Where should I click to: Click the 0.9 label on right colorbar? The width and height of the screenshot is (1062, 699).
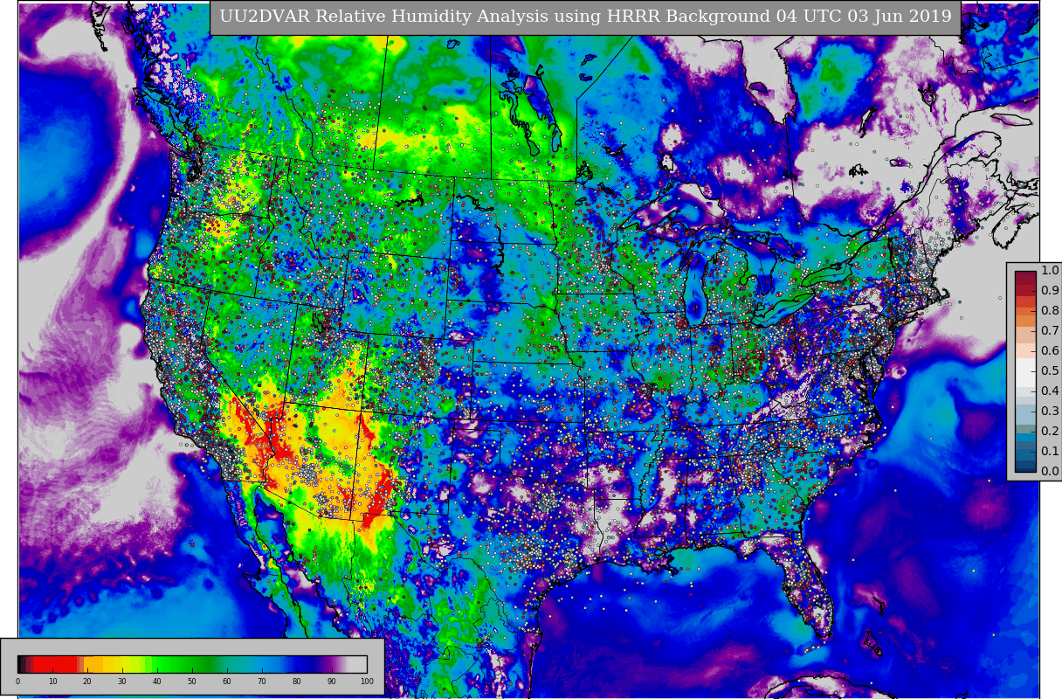[x=1050, y=291]
